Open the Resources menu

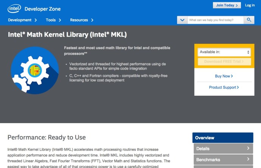tap(79, 20)
